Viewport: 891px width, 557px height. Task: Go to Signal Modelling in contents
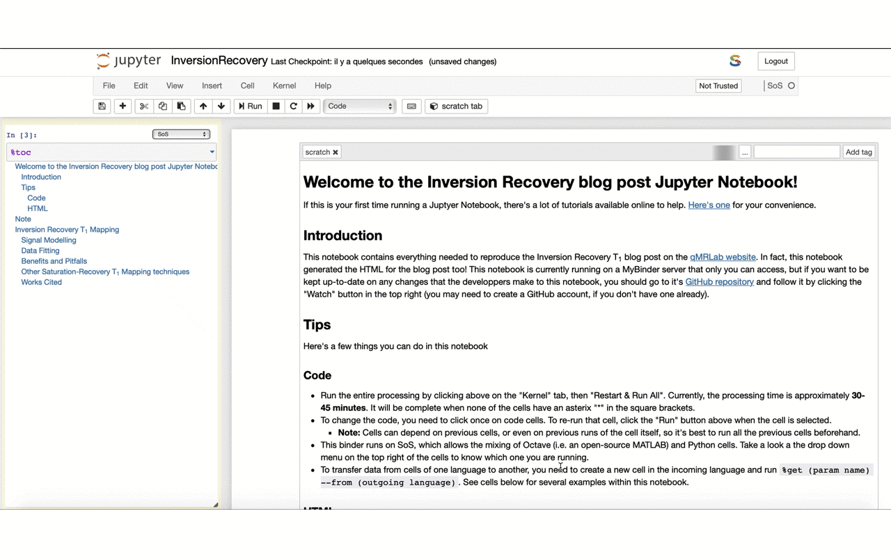pos(49,240)
